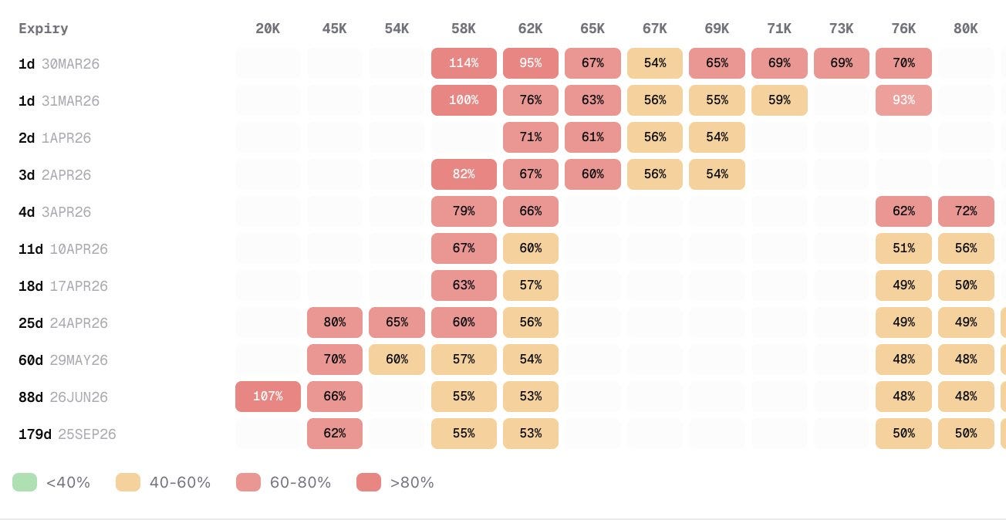Click the 82% cell in 2APR26 row
The image size is (1006, 520).
click(x=464, y=174)
